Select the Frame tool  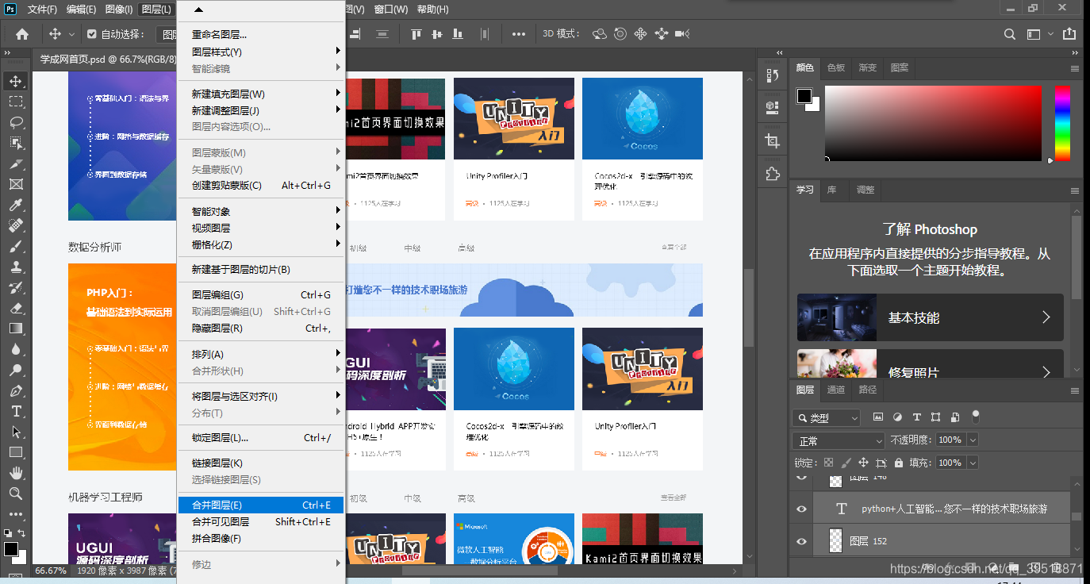(x=16, y=184)
